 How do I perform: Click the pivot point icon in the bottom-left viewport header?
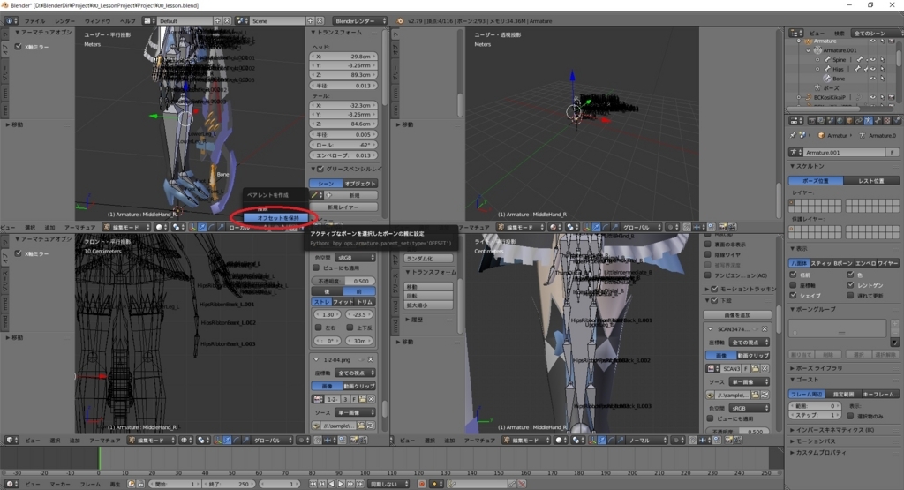(x=202, y=440)
